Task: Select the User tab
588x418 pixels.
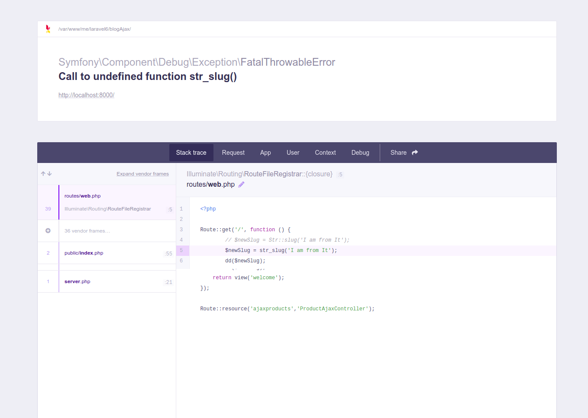Action: coord(293,153)
